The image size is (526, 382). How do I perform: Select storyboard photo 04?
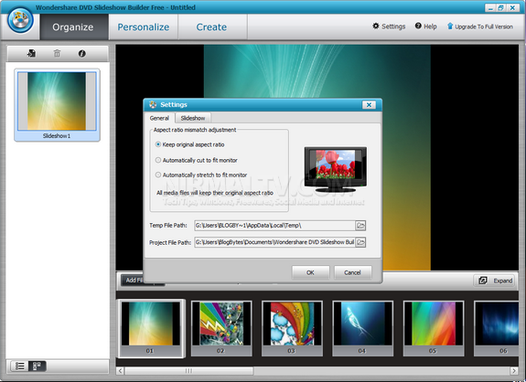363,328
